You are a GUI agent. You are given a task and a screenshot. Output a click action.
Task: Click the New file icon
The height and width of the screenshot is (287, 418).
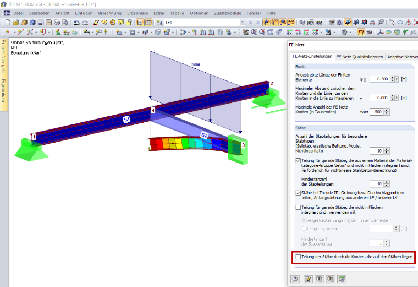(8, 23)
